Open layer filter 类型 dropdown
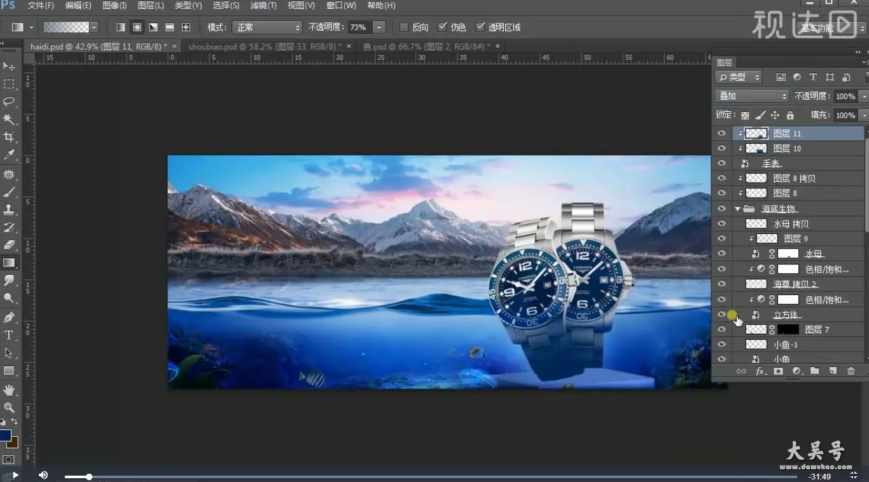This screenshot has width=869, height=482. [x=739, y=77]
